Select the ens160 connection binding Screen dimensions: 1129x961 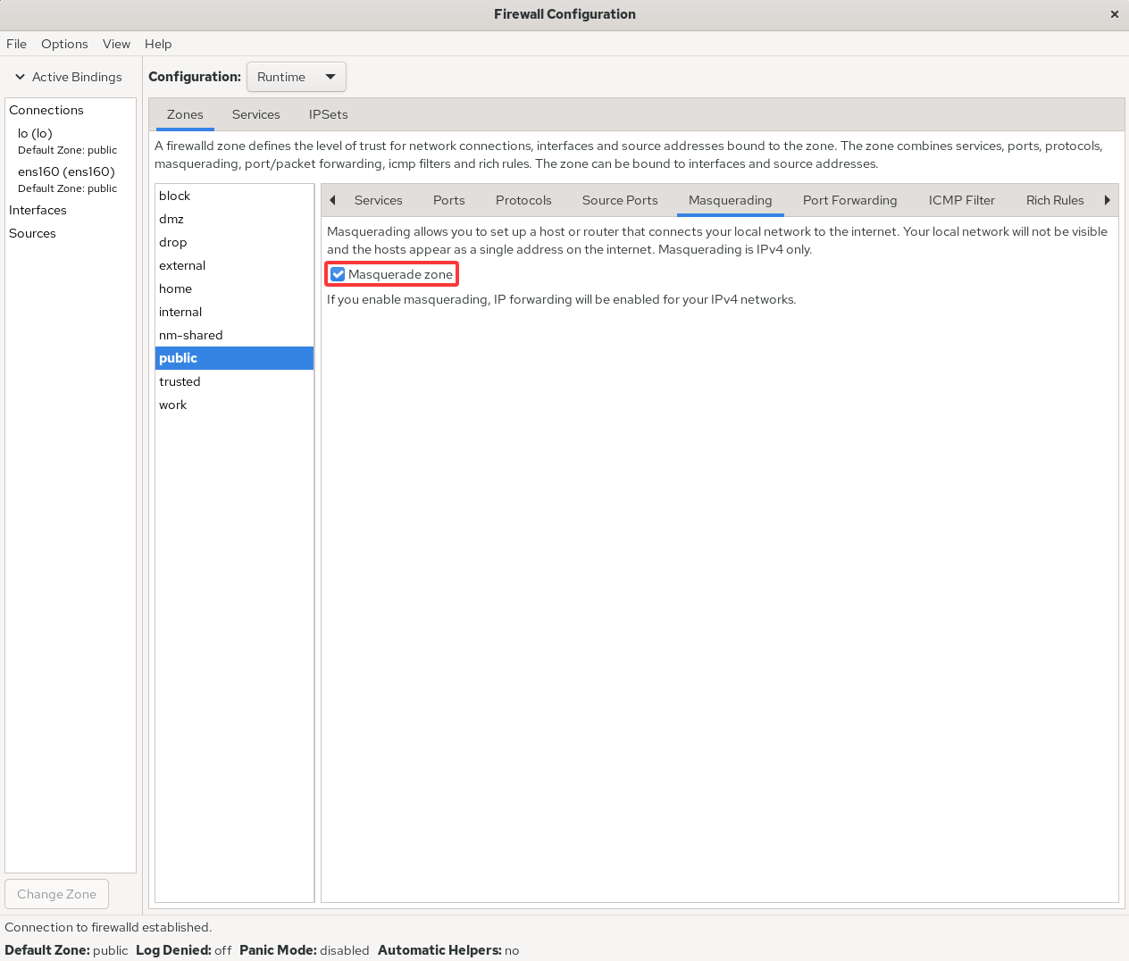click(x=66, y=171)
